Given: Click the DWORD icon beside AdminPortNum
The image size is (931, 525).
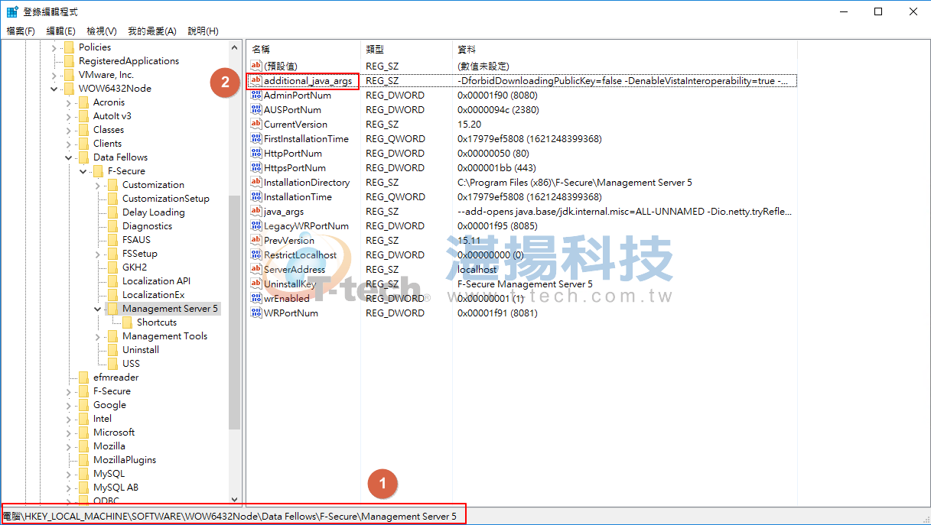Looking at the screenshot, I should (x=256, y=96).
